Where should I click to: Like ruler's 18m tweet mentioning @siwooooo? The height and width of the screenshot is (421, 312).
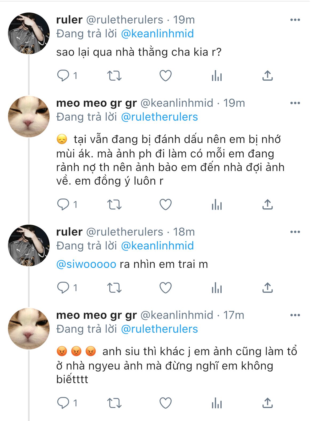pos(165,288)
